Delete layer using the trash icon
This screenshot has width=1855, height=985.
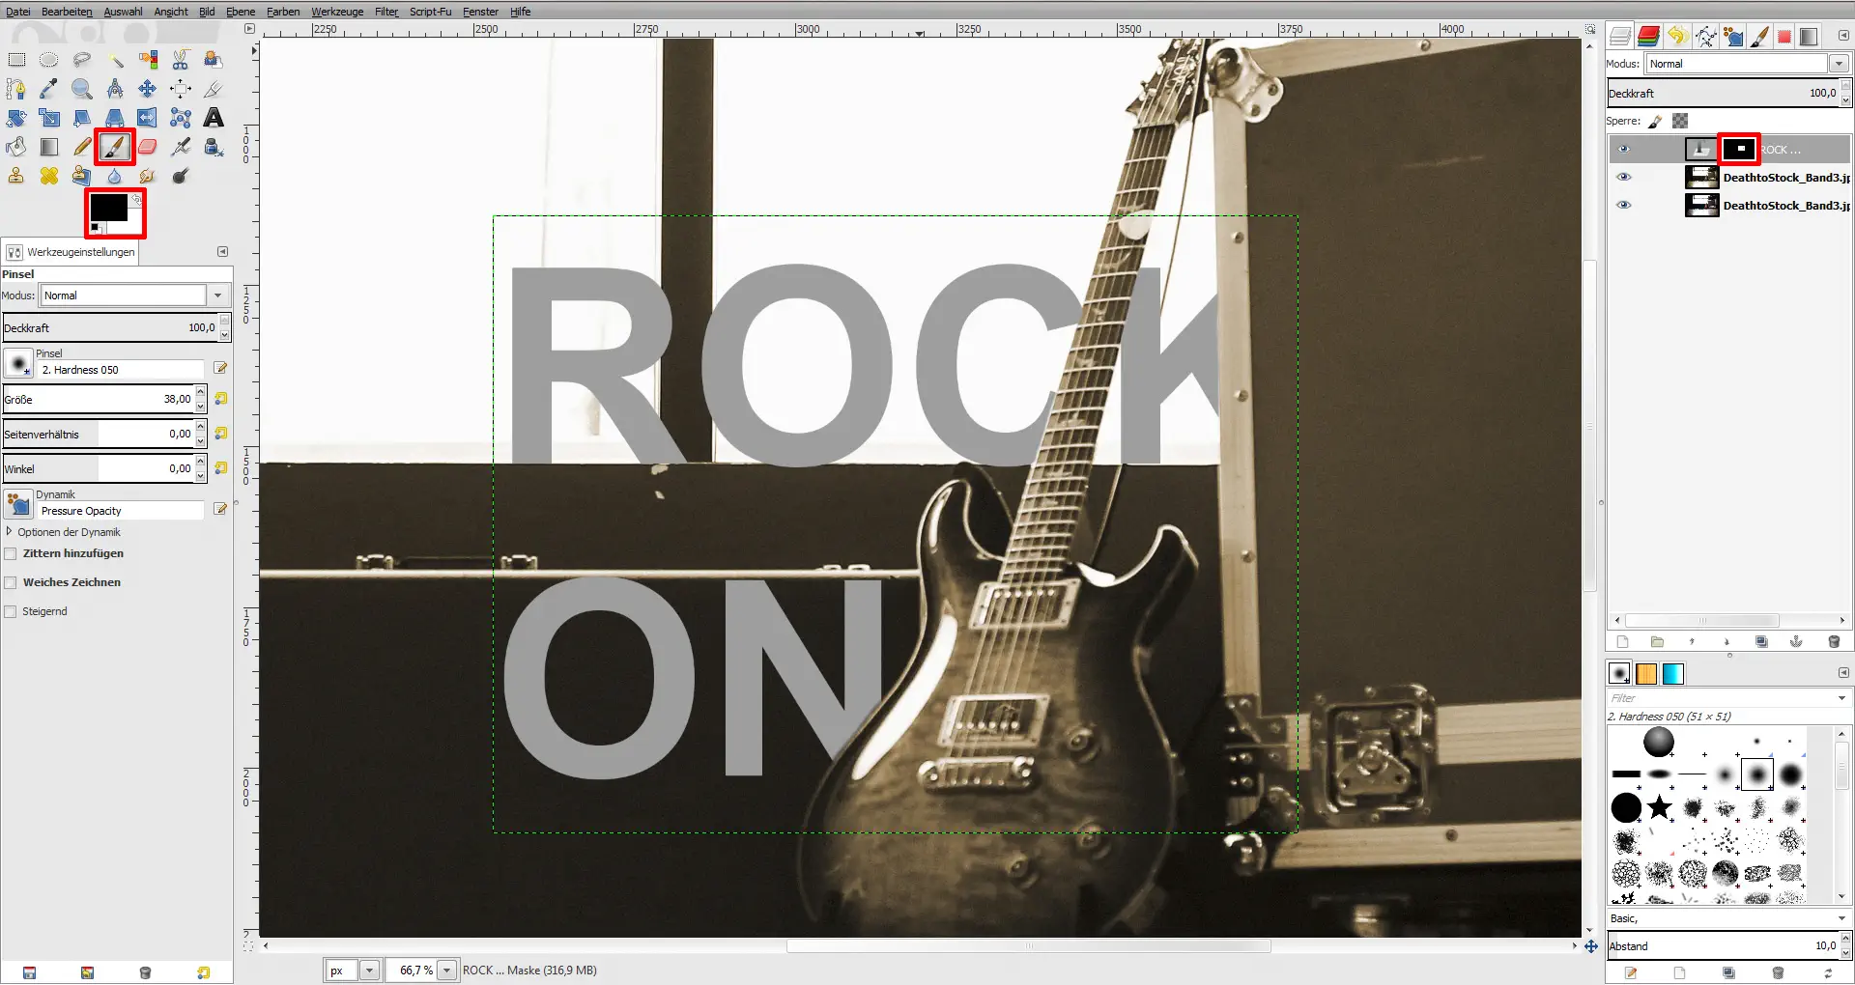(1834, 642)
